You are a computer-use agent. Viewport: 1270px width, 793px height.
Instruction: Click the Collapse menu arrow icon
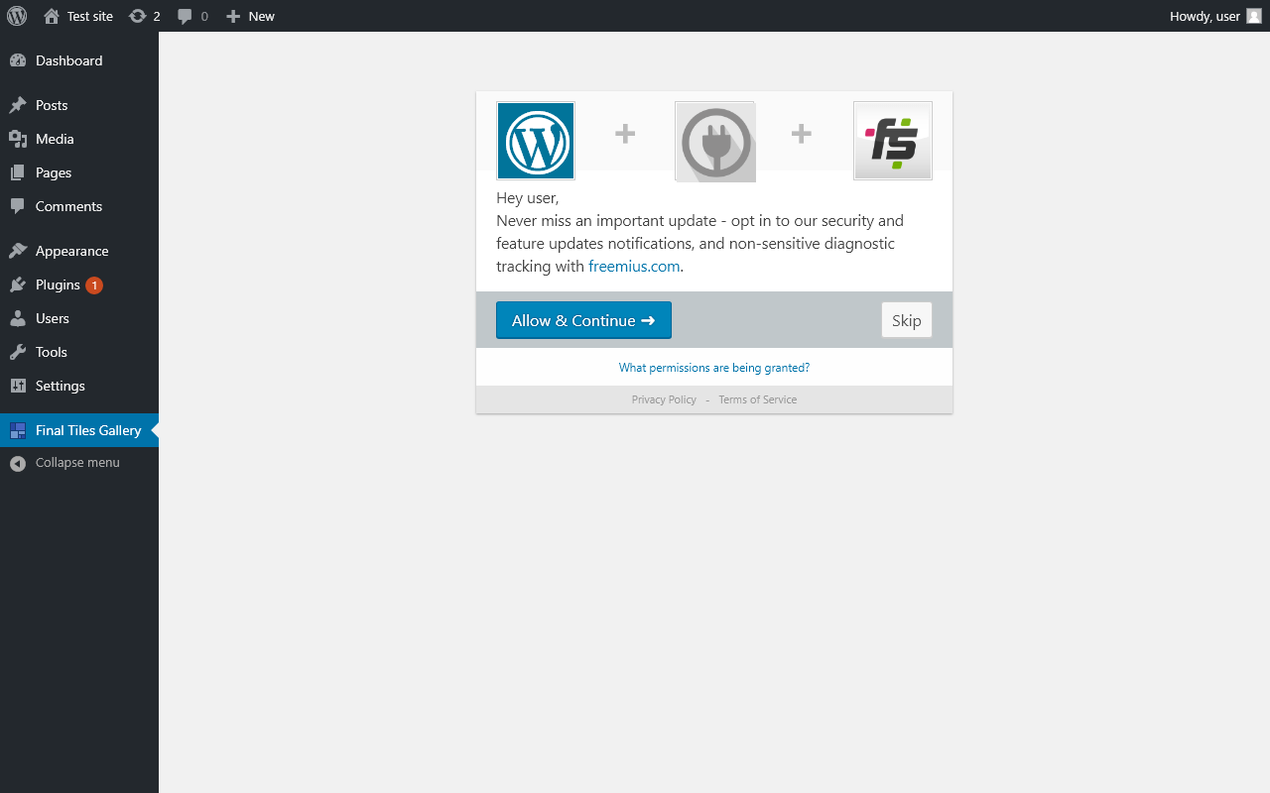pyautogui.click(x=18, y=463)
